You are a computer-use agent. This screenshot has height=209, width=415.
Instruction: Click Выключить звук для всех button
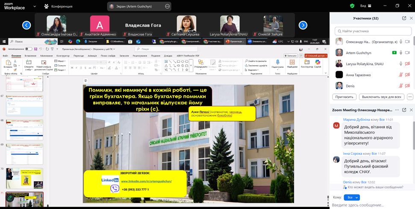[x=382, y=97]
